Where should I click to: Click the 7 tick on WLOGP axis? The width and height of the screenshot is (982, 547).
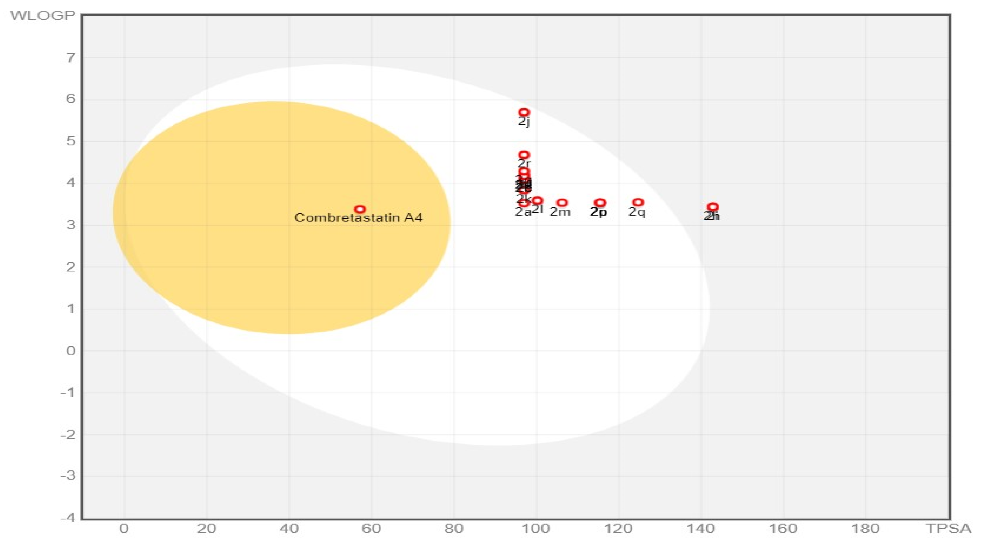coord(71,58)
